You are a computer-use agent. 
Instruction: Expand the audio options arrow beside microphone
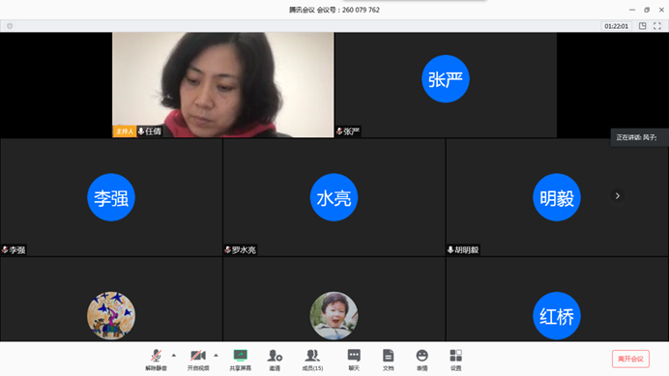click(174, 355)
